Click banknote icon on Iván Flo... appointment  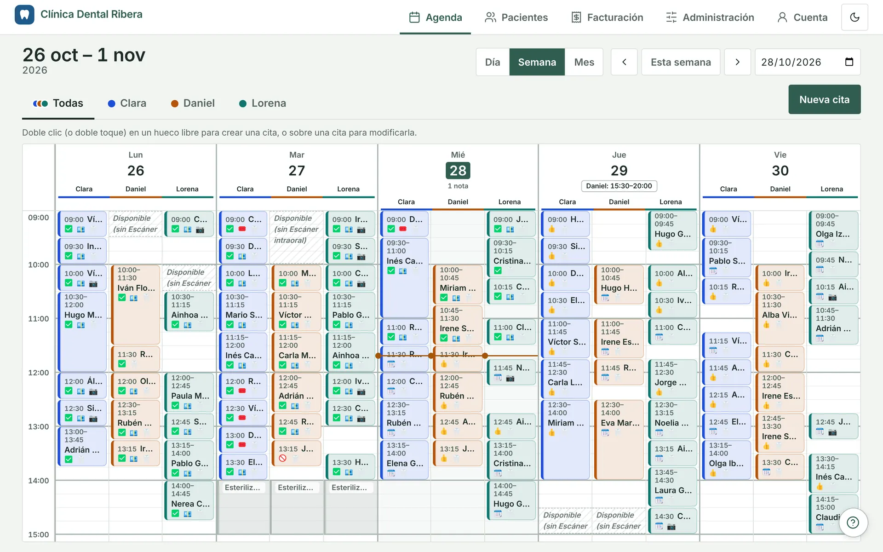coord(133,298)
